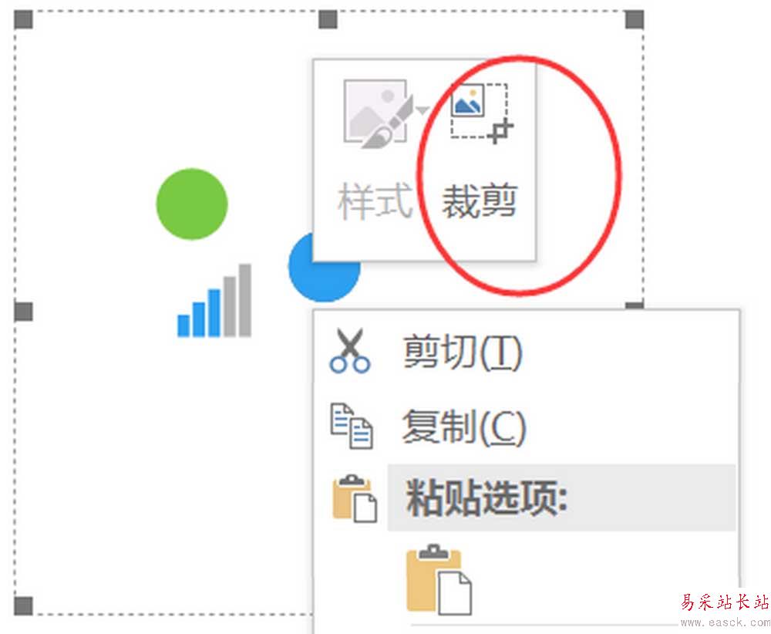Click the blue and gray bar chart graphic

click(x=214, y=301)
